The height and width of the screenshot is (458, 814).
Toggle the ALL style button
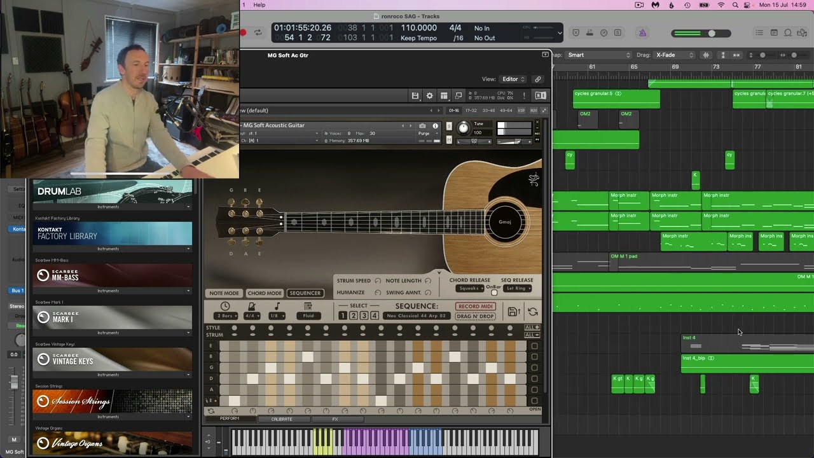532,328
